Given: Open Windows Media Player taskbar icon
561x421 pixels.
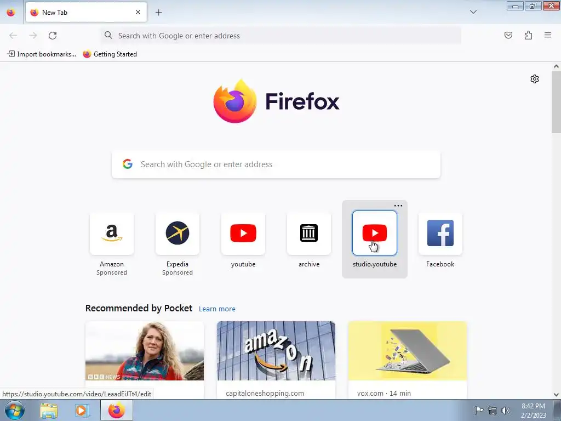Looking at the screenshot, I should 82,410.
